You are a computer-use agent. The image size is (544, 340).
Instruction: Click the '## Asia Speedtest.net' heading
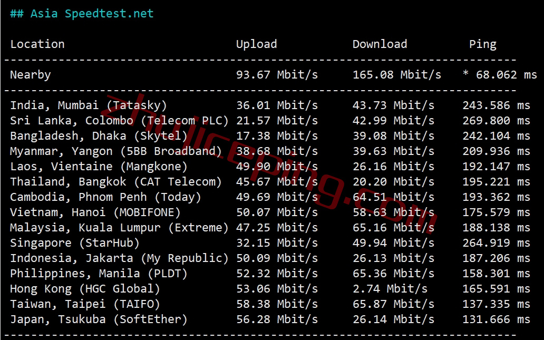82,14
